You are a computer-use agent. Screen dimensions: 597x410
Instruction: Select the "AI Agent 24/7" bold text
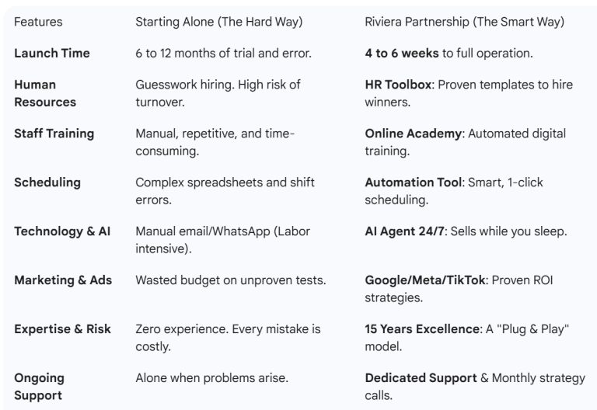404,231
